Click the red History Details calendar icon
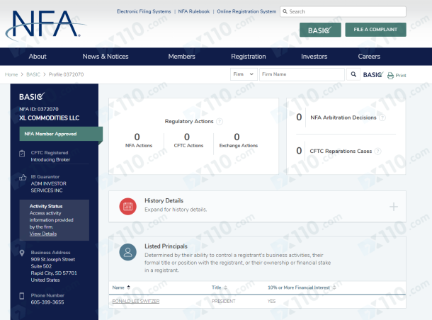 (128, 206)
